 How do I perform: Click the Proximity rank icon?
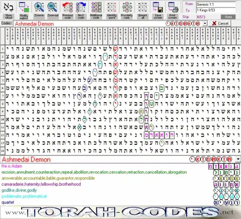coord(127,8)
